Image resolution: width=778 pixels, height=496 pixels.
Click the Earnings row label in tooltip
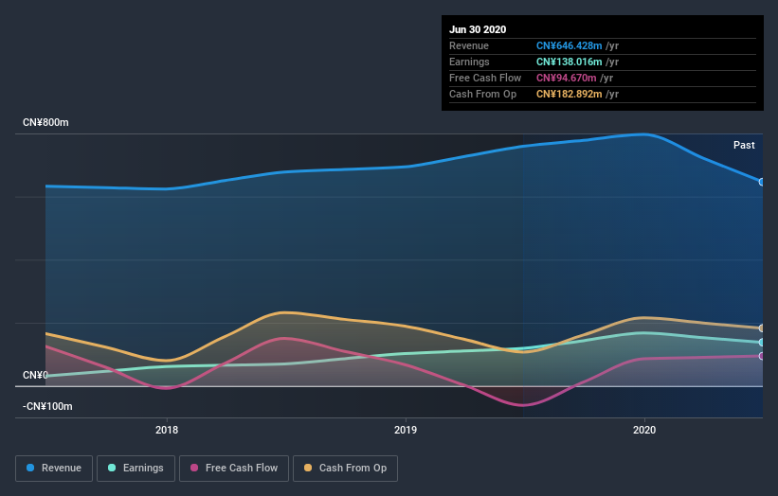(469, 62)
